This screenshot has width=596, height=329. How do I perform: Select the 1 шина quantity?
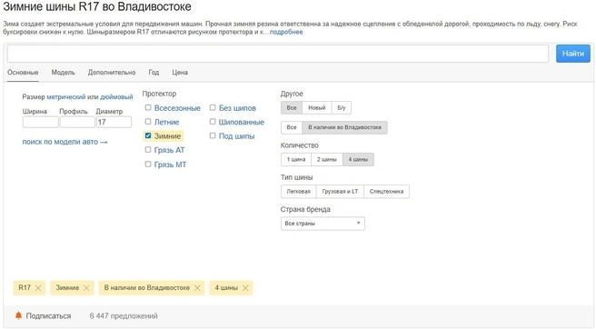point(296,159)
